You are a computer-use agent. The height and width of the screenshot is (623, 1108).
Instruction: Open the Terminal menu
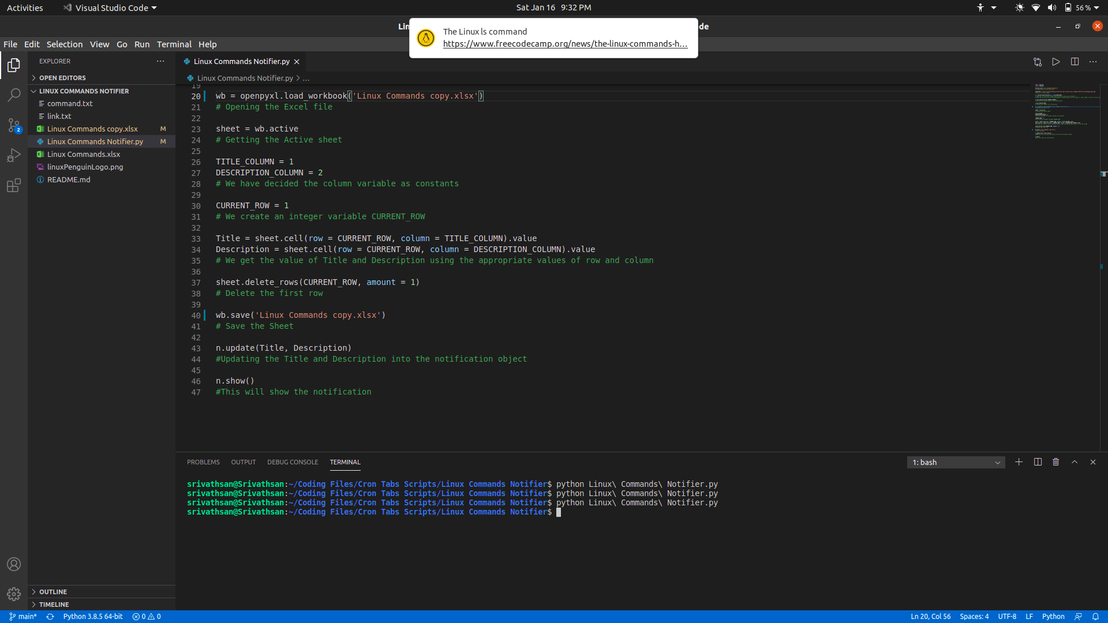tap(174, 44)
